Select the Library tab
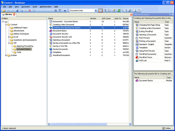 click(8, 14)
